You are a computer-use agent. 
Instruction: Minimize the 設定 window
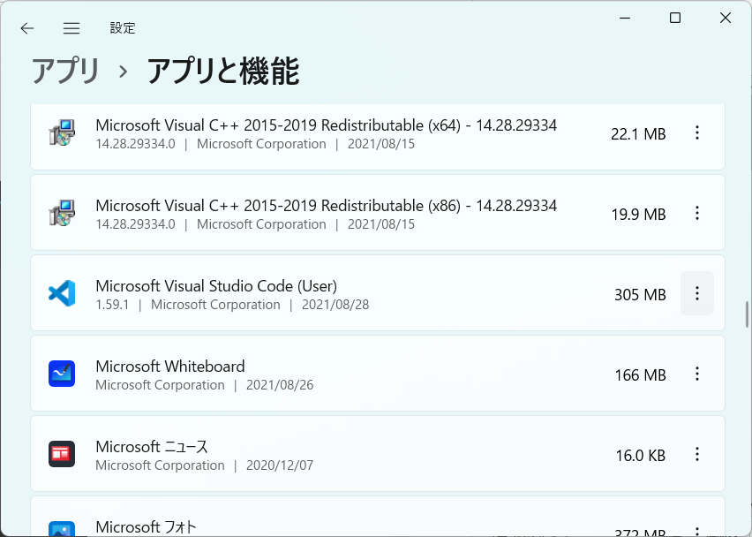pos(625,19)
